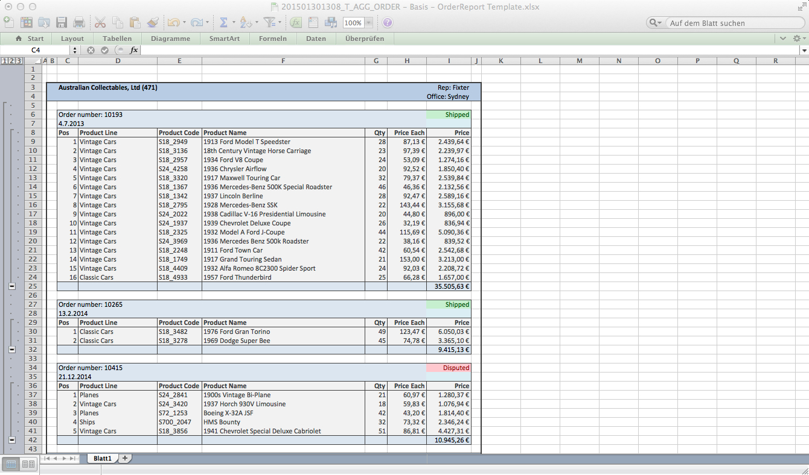
Task: Click the Save floppy disk icon
Action: point(61,23)
